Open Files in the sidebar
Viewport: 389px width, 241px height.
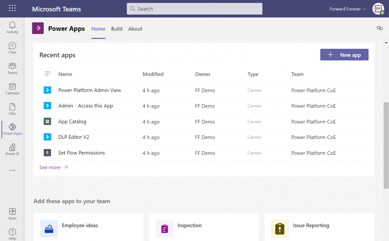tap(12, 109)
